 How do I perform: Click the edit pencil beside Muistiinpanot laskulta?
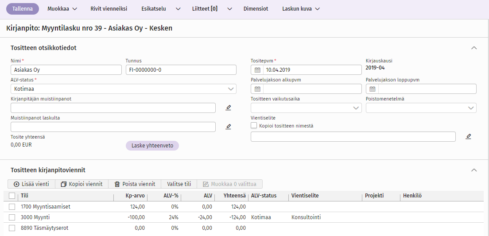point(229,127)
